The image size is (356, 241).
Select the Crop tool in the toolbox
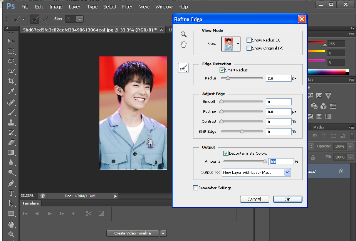[x=11, y=81]
